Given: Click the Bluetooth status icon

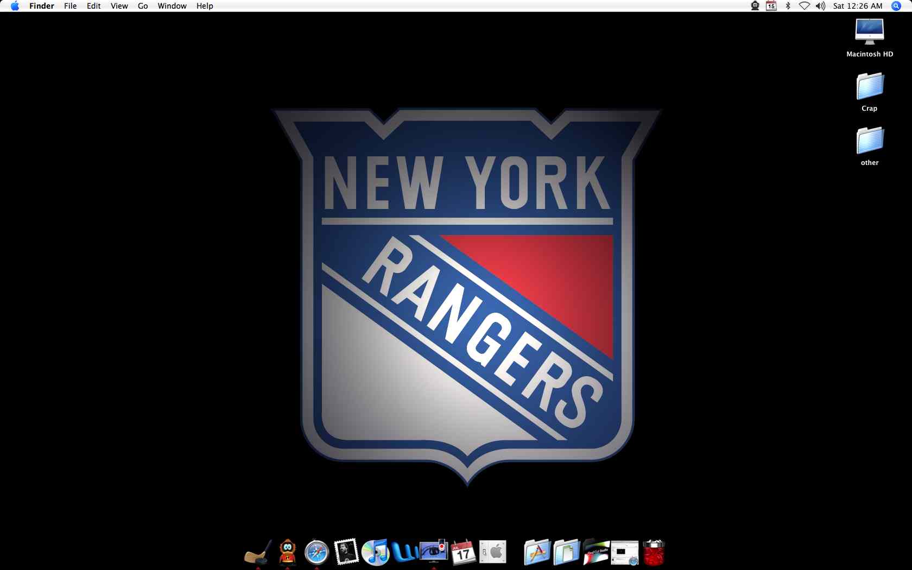Looking at the screenshot, I should pyautogui.click(x=788, y=6).
